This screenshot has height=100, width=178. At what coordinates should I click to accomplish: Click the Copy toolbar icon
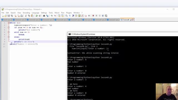(29, 16)
